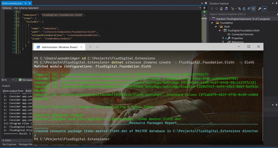Click Sync with Active Document icon
The width and height of the screenshot is (278, 148).
[239, 9]
